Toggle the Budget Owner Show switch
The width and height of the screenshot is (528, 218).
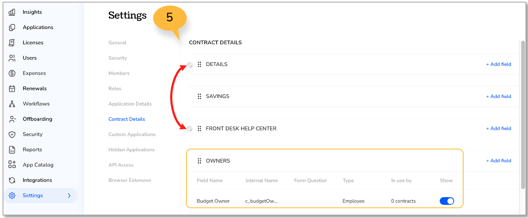(447, 201)
